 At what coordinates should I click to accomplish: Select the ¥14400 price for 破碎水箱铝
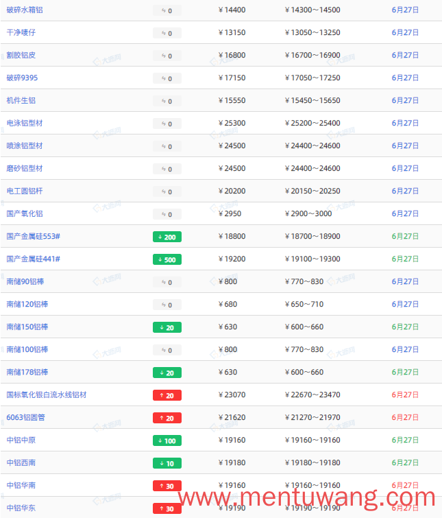point(232,10)
